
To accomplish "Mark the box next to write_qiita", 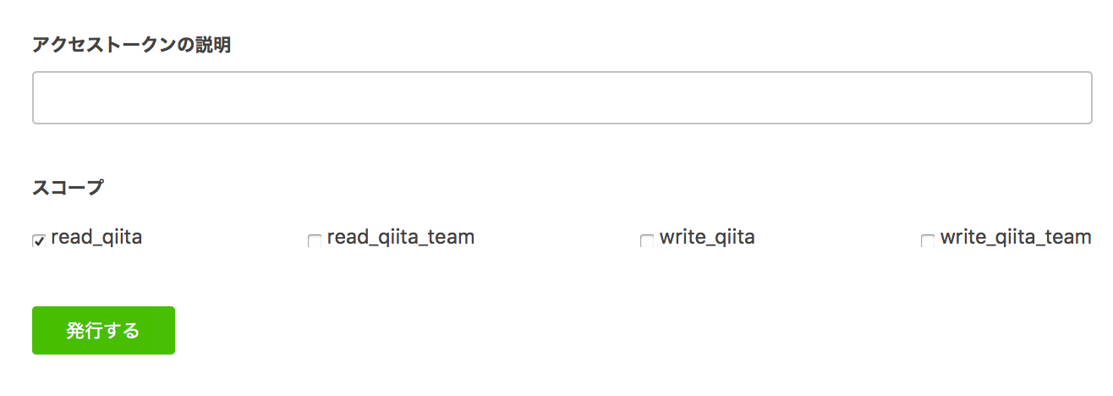I will 647,241.
